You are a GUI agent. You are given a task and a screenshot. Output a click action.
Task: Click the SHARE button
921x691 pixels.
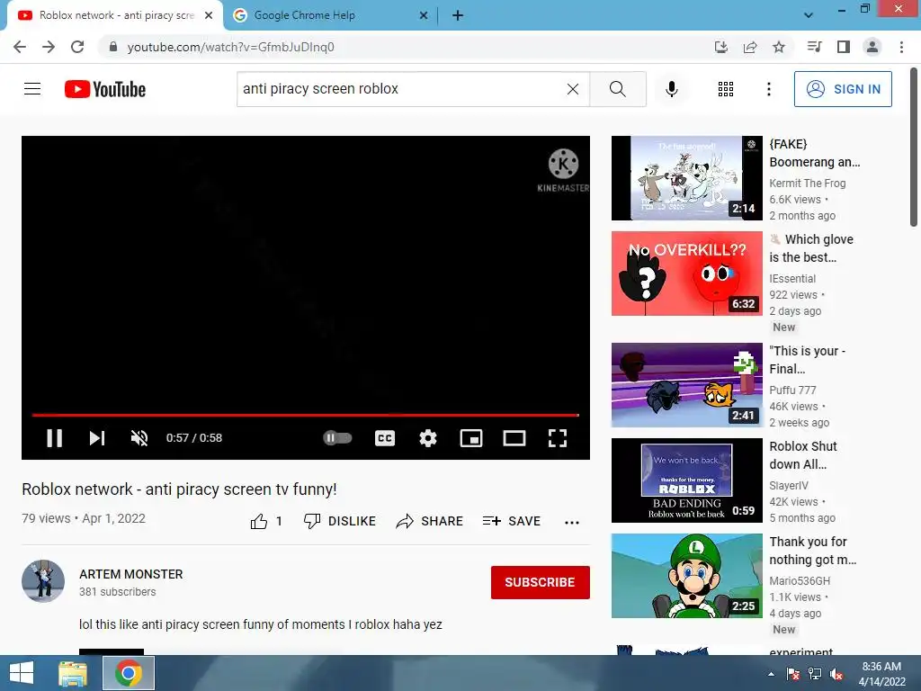click(429, 521)
